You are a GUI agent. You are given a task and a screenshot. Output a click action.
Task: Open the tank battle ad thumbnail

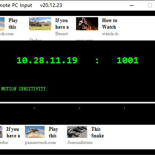click(x=40, y=24)
